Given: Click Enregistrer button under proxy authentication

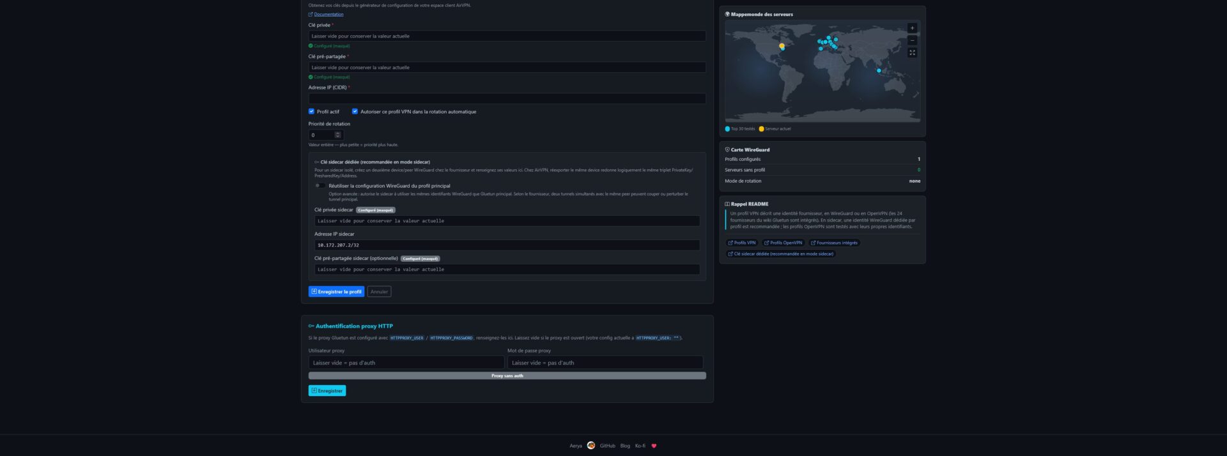Looking at the screenshot, I should 327,390.
